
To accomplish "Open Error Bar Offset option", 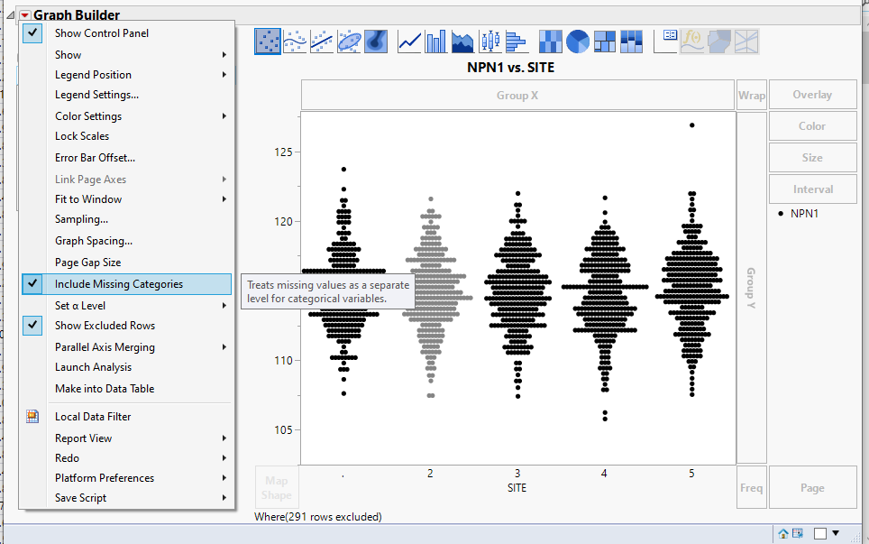I will pyautogui.click(x=127, y=158).
